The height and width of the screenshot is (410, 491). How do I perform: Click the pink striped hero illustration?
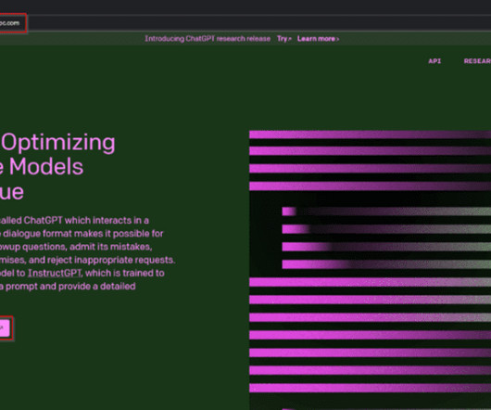(x=370, y=270)
